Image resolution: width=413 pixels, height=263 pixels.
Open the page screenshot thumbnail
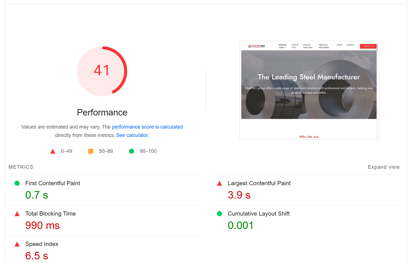(x=309, y=90)
